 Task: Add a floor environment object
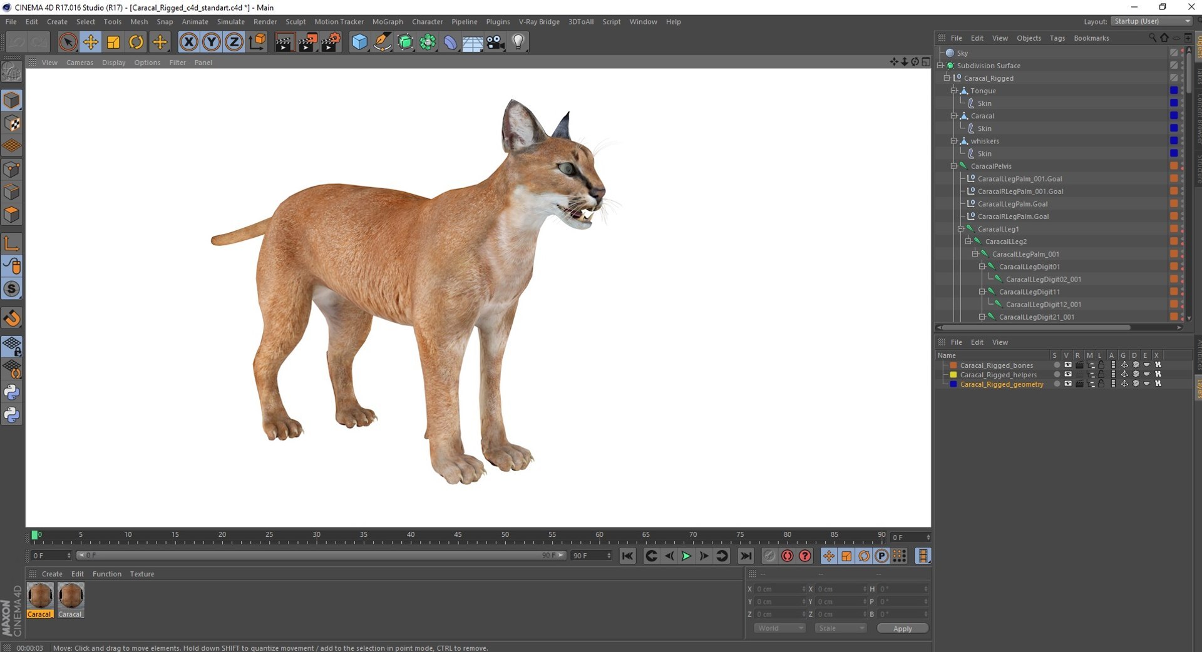pos(473,42)
